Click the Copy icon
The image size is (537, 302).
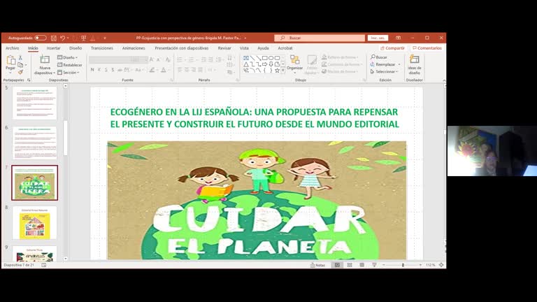point(20,65)
